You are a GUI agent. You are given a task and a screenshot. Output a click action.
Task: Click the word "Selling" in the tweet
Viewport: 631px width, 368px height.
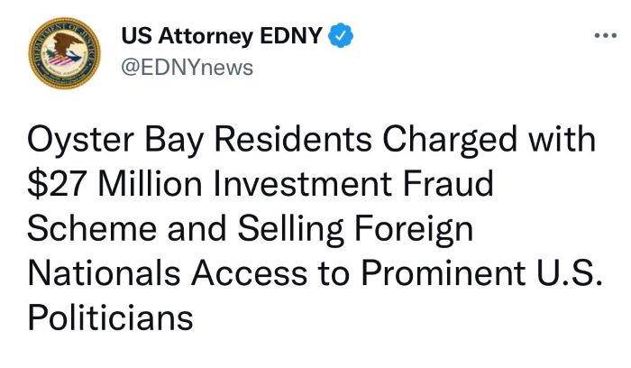coord(290,229)
